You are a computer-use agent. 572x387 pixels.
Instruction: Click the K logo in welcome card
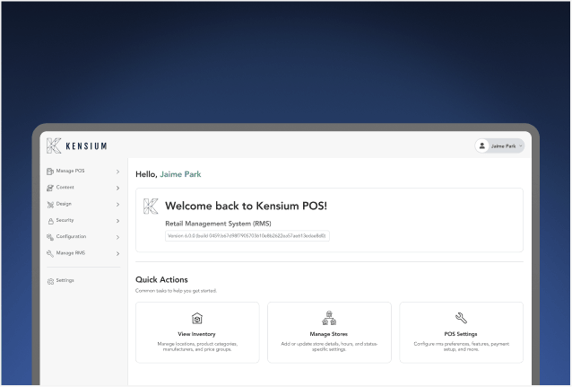[151, 207]
